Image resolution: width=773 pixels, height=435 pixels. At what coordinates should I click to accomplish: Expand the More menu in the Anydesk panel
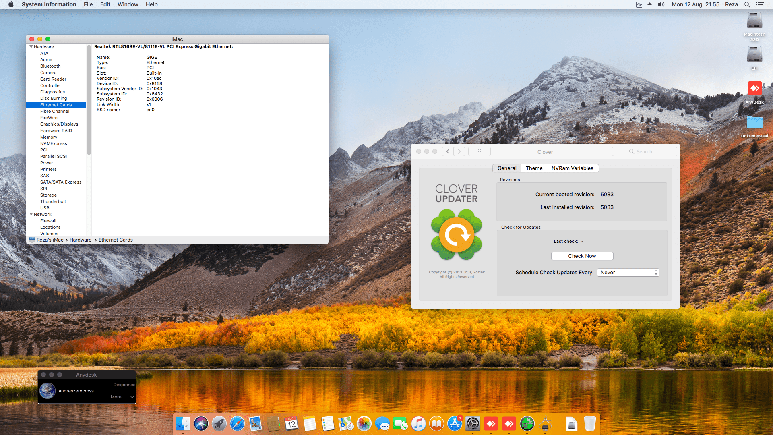(x=122, y=397)
